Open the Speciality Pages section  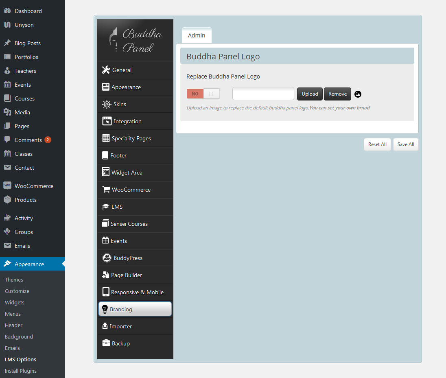[131, 138]
